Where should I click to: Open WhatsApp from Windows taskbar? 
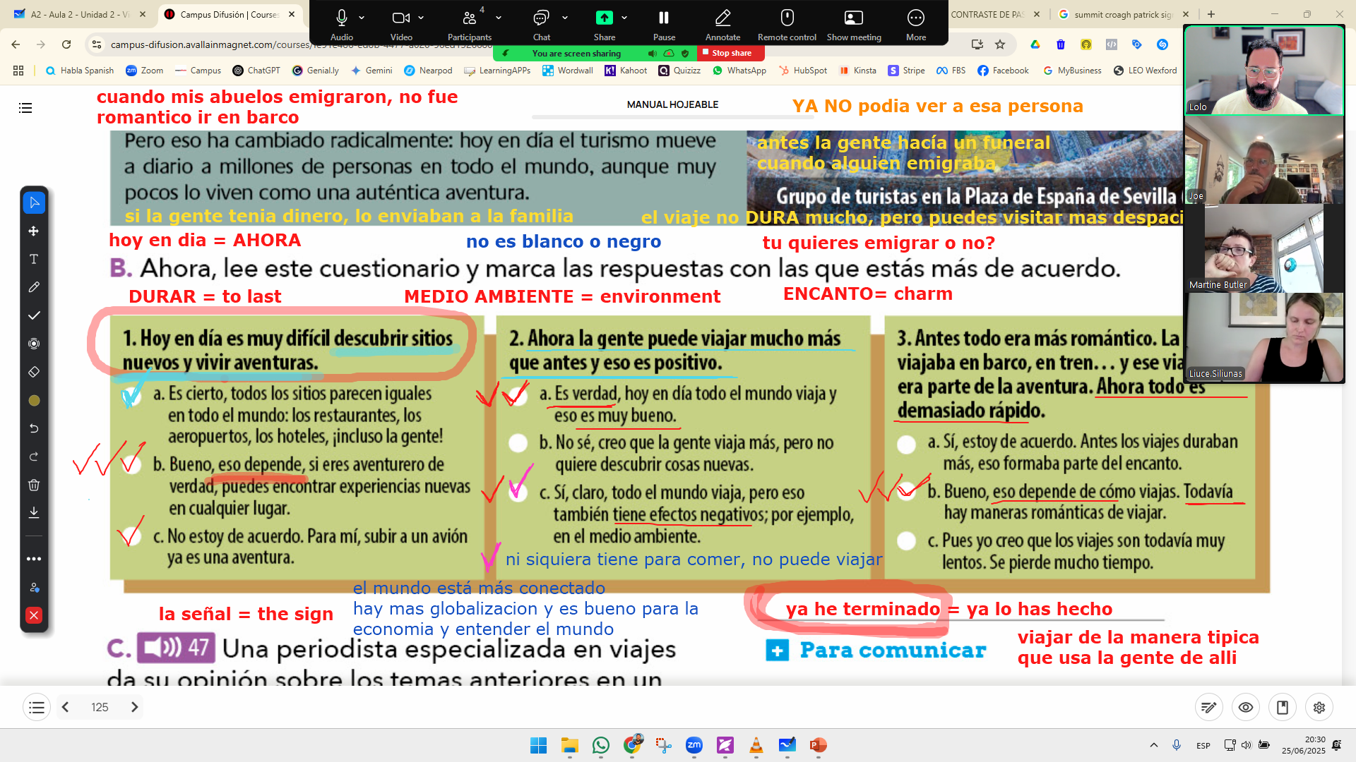(601, 745)
